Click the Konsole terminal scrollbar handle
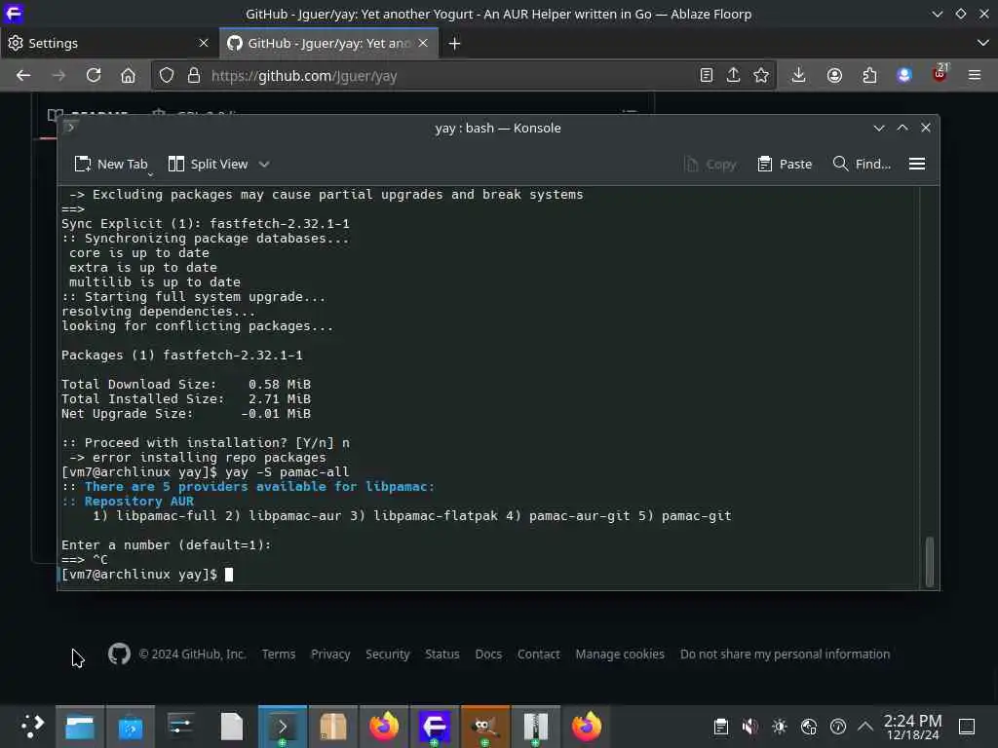The width and height of the screenshot is (998, 748). pos(929,562)
